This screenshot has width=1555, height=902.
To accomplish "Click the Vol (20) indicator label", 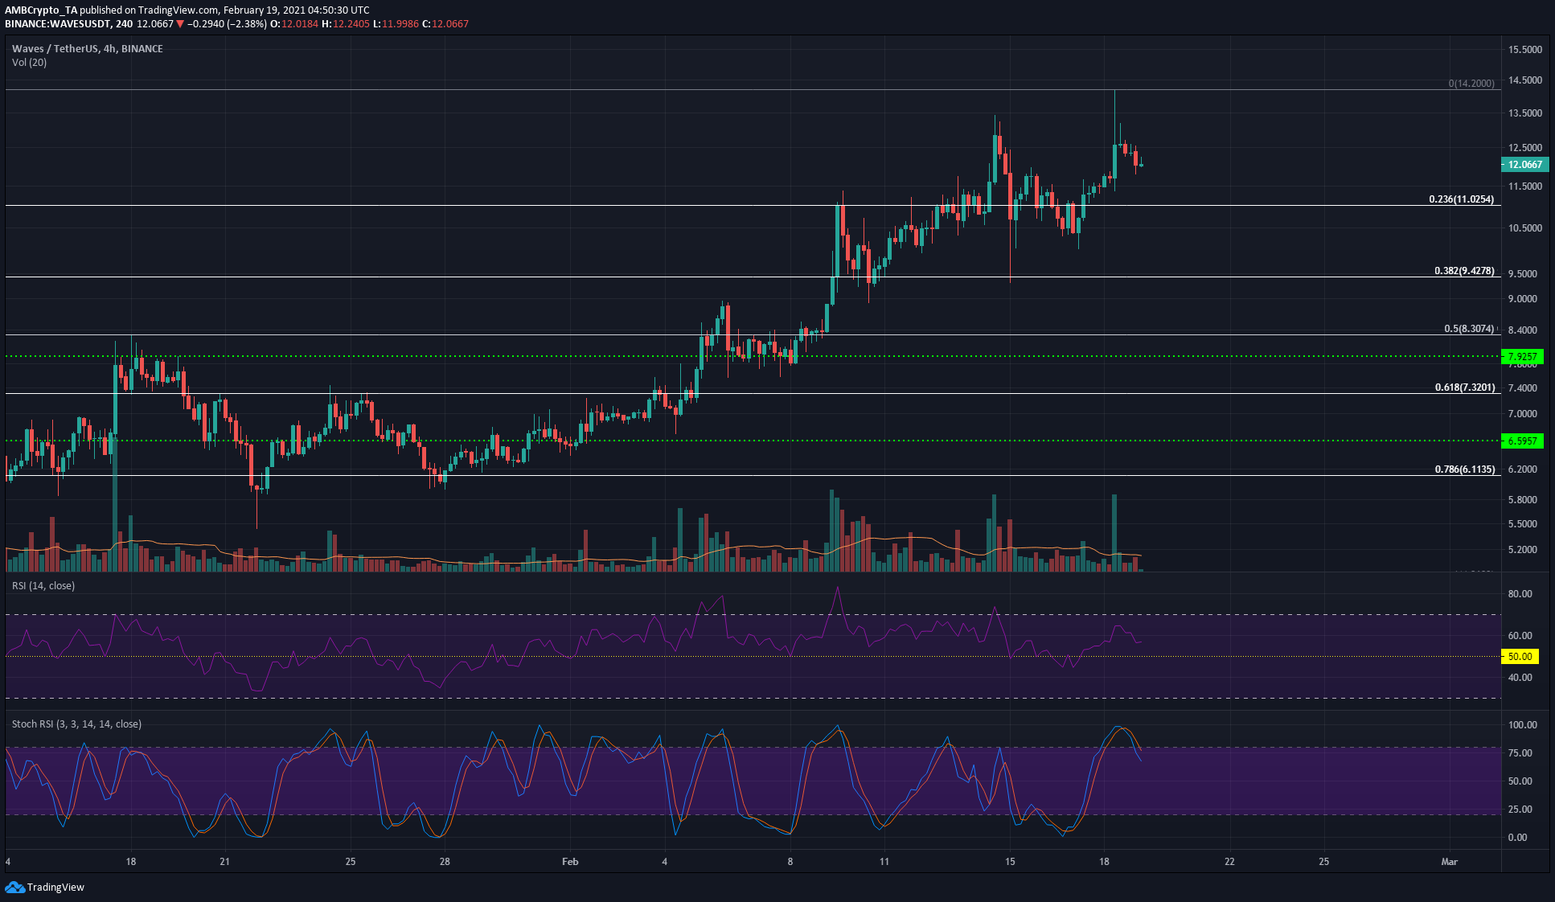I will point(29,63).
